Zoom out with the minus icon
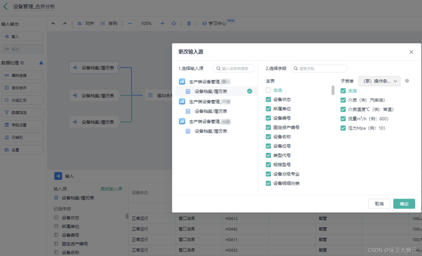The width and height of the screenshot is (422, 256). click(x=130, y=23)
